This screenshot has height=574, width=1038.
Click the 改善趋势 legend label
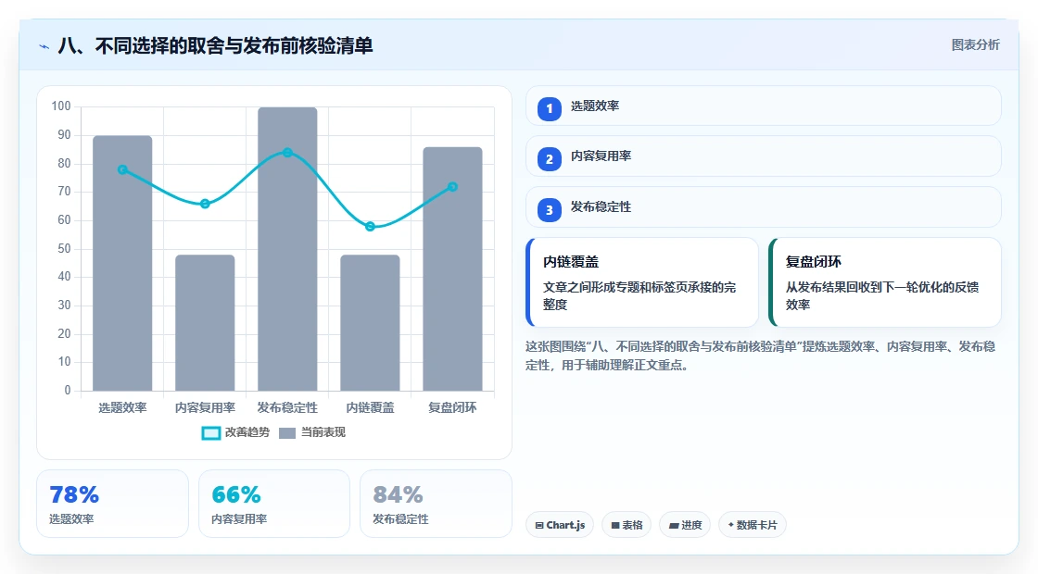pyautogui.click(x=247, y=432)
